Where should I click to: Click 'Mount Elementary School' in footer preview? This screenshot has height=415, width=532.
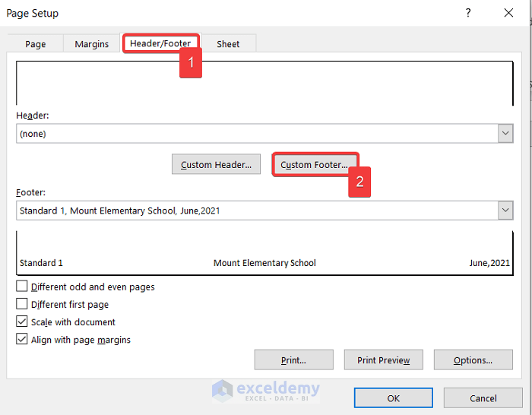(x=264, y=263)
